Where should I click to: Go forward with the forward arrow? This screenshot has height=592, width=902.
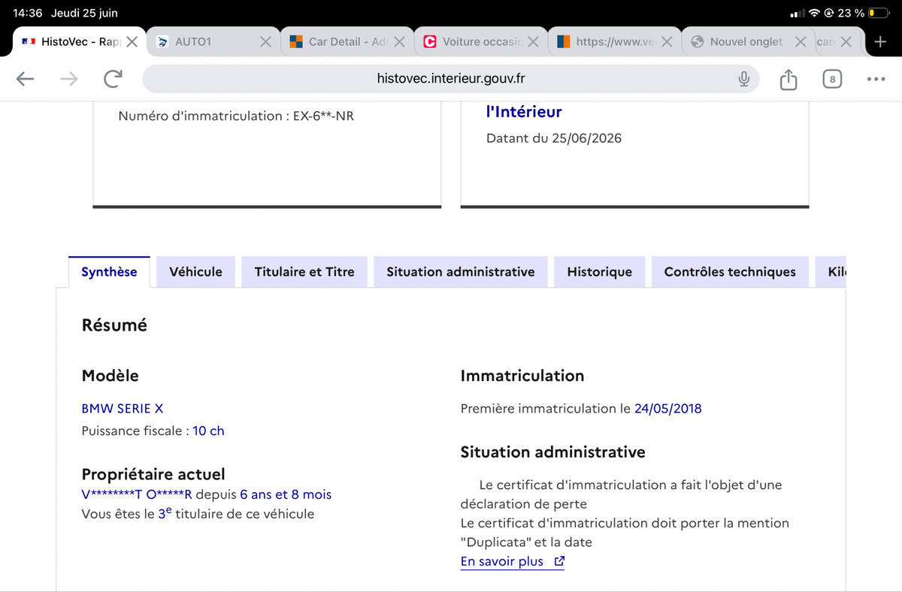point(69,79)
